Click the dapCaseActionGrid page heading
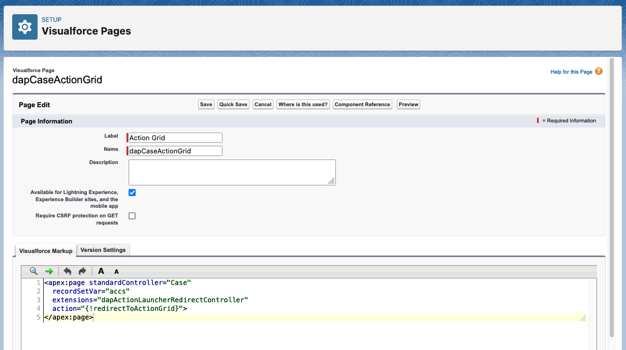 click(x=57, y=80)
